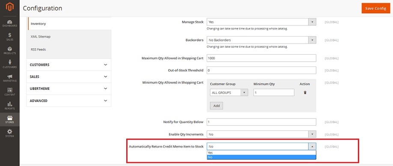
Task: Expand the ADVANCED configuration section
Action: [68, 101]
